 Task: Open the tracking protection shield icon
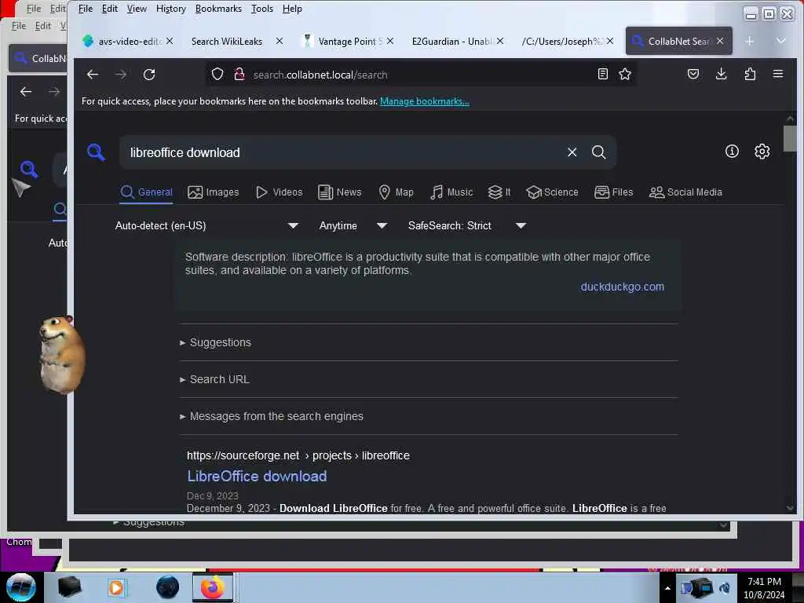tap(217, 75)
